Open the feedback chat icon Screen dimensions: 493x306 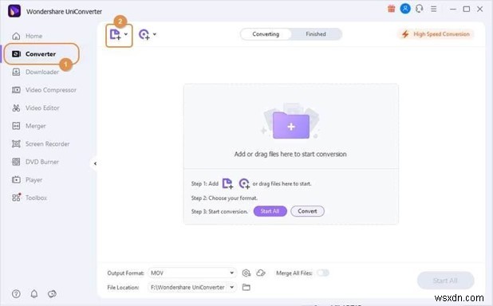click(52, 294)
